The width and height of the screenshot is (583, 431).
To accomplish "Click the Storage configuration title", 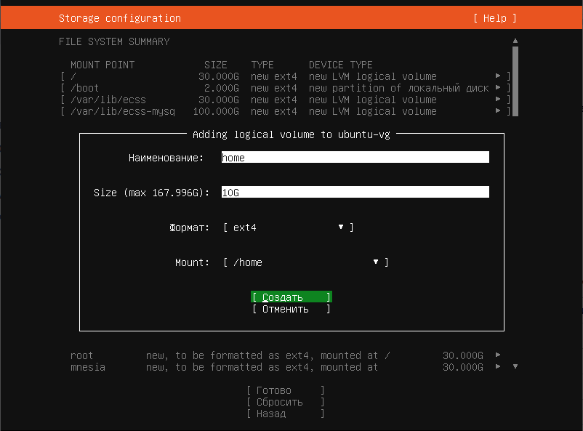I will coord(120,18).
